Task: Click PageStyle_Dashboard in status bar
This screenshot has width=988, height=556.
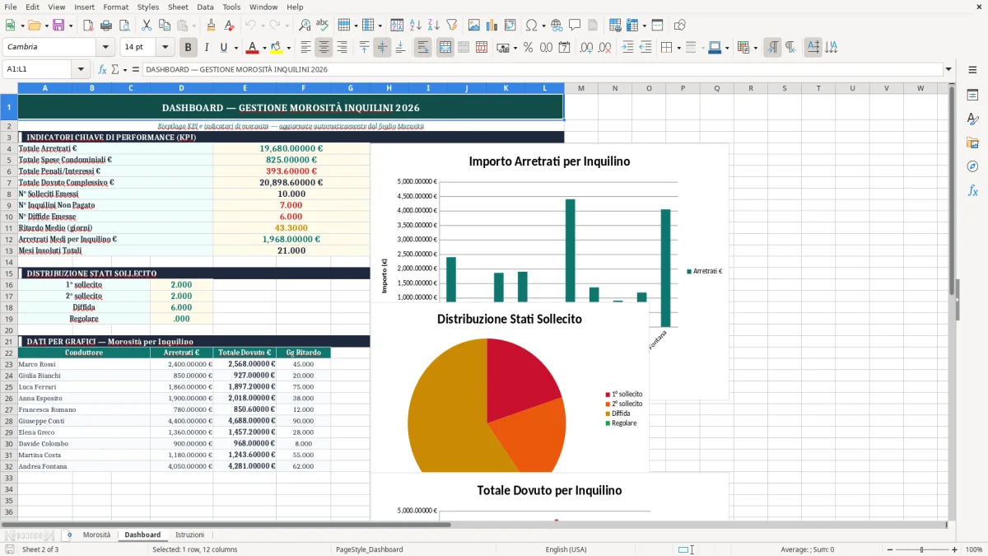Action: [x=370, y=549]
